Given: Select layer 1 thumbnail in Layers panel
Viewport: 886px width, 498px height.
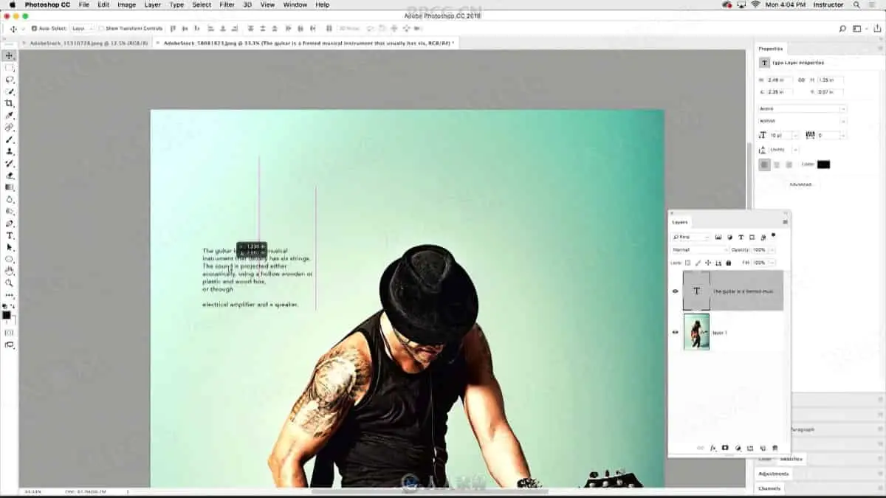Looking at the screenshot, I should pyautogui.click(x=696, y=332).
